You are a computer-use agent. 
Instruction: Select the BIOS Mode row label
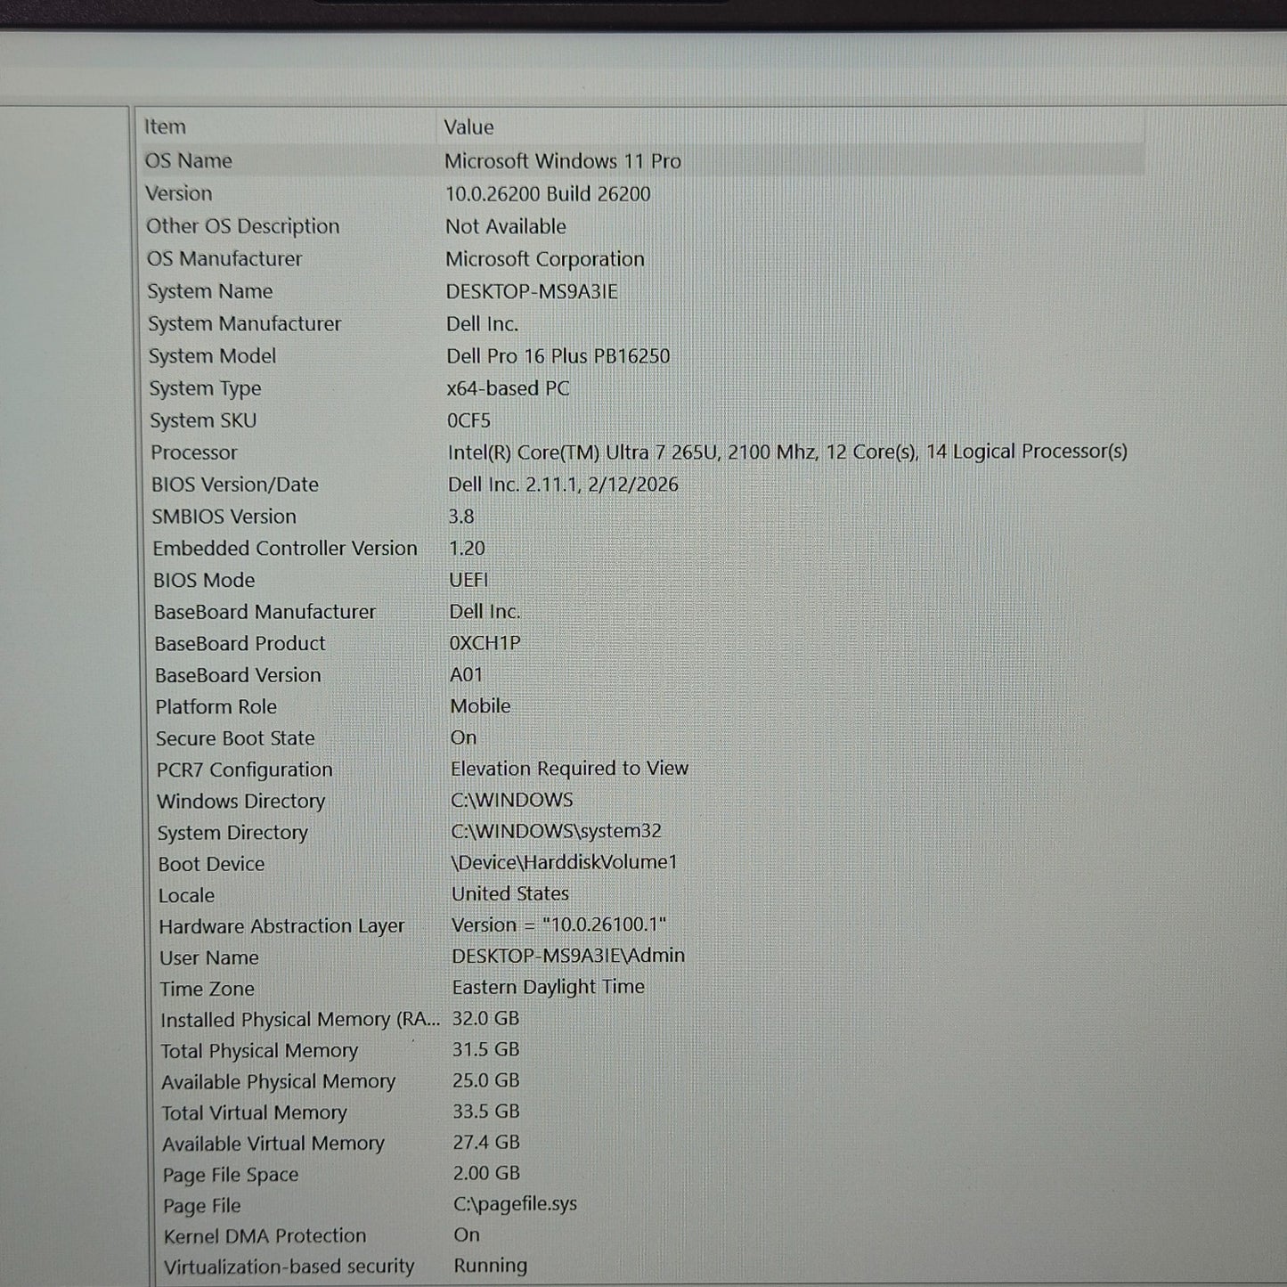click(204, 581)
